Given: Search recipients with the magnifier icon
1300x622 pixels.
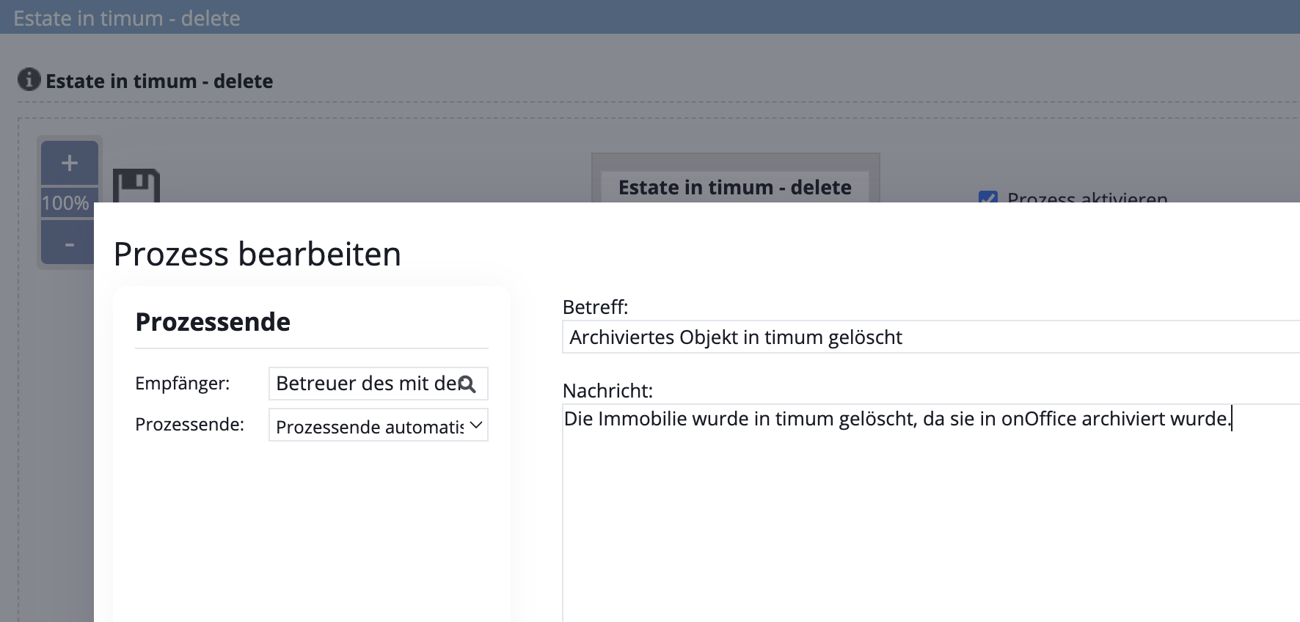Looking at the screenshot, I should (x=467, y=384).
